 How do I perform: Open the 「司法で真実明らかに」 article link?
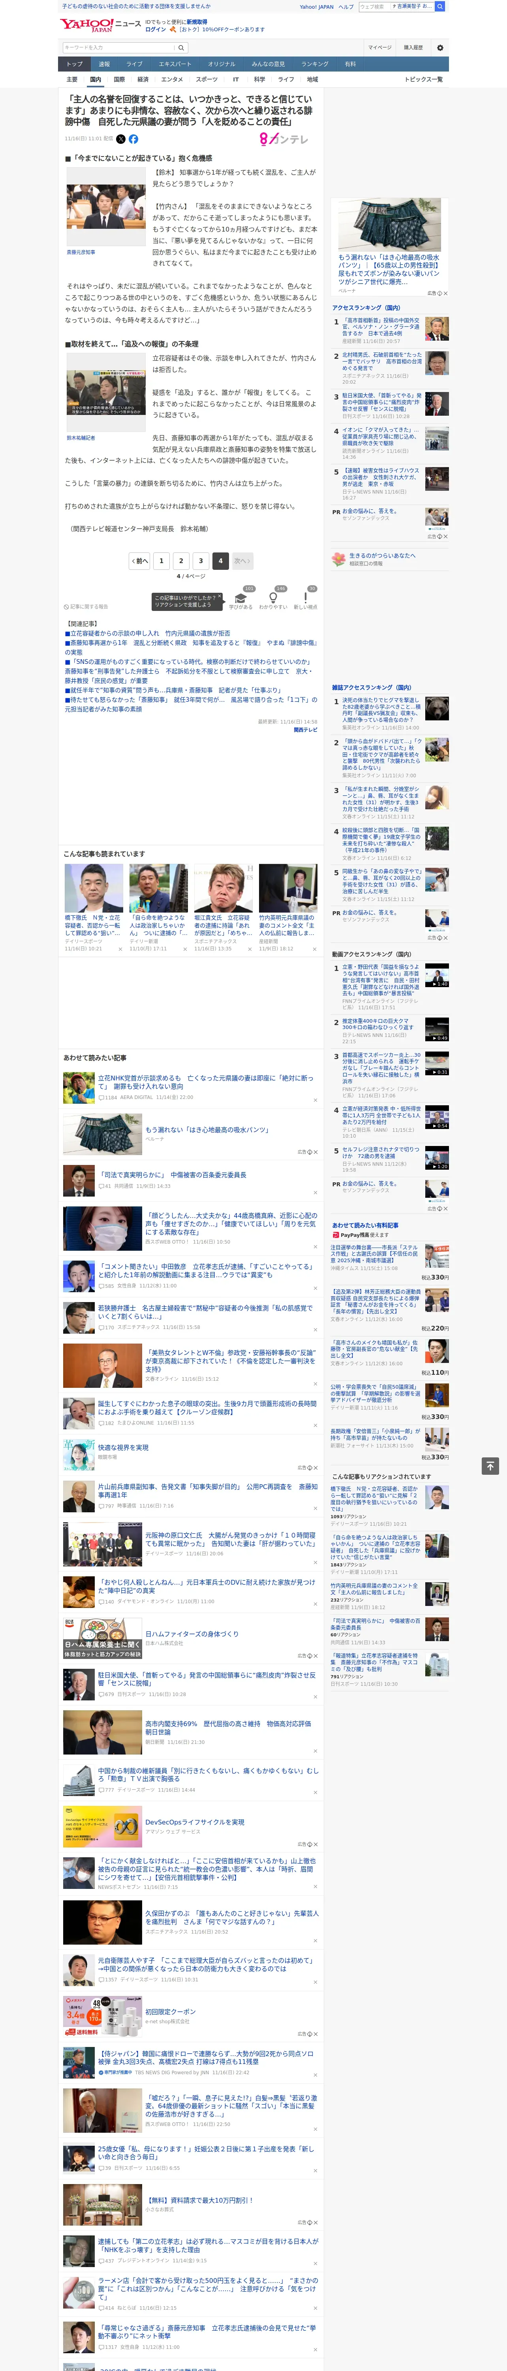point(172,1174)
